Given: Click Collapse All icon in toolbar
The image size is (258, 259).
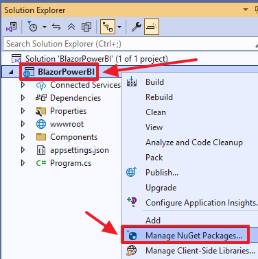Looking at the screenshot, I should point(71,27).
